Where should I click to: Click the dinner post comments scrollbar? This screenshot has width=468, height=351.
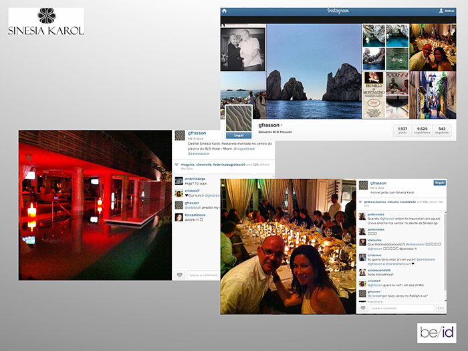click(x=445, y=253)
